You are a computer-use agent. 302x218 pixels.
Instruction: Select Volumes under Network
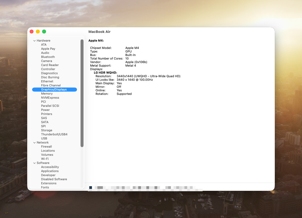point(47,155)
